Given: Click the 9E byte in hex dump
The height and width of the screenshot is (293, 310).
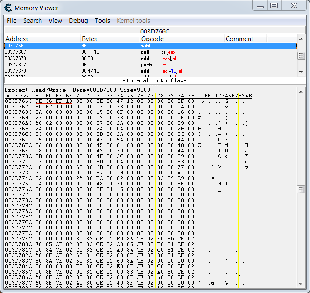Looking at the screenshot, I should pos(39,101).
